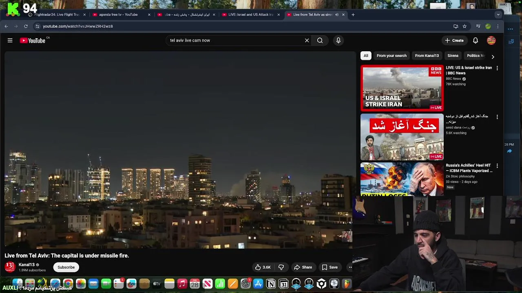
Task: Mute the Live from Tel Aviv tab audio
Action: coord(336,15)
